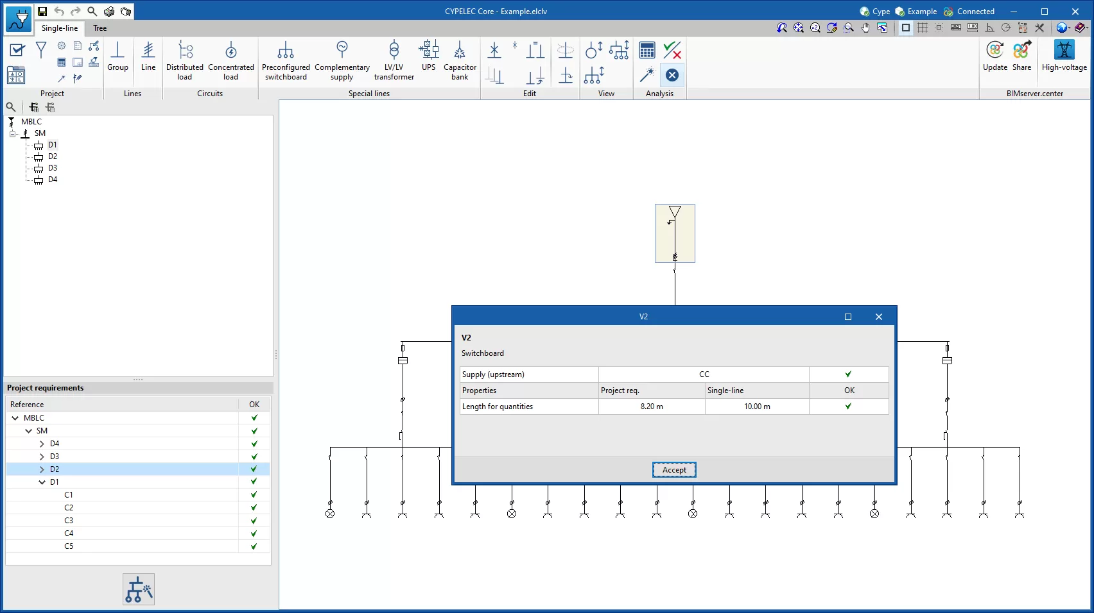This screenshot has width=1094, height=613.
Task: Click the magic wand icon in Analysis
Action: click(647, 75)
